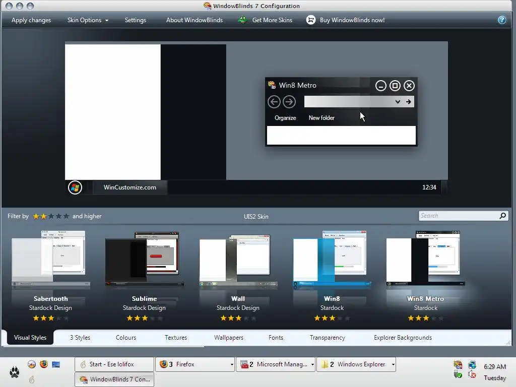Open the Skin Options dropdown
The height and width of the screenshot is (387, 516).
pos(88,20)
